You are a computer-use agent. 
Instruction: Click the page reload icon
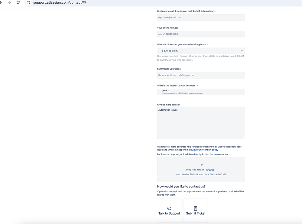pos(18,2)
